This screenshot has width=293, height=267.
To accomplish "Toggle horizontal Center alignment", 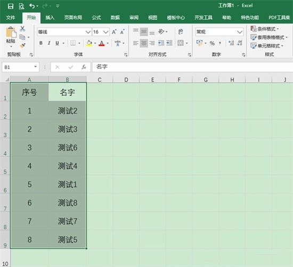I will point(144,43).
